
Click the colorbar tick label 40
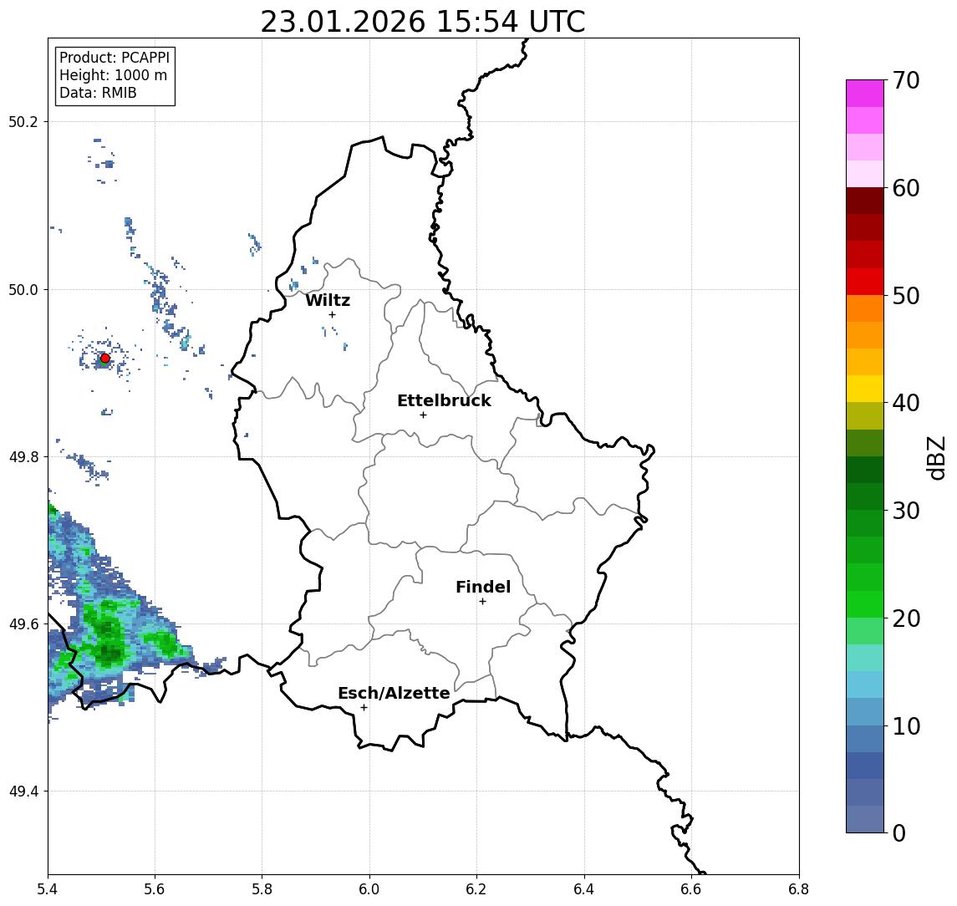tap(905, 403)
